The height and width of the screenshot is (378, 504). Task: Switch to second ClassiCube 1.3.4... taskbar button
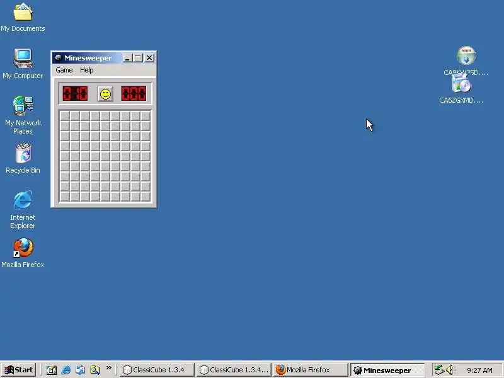234,370
